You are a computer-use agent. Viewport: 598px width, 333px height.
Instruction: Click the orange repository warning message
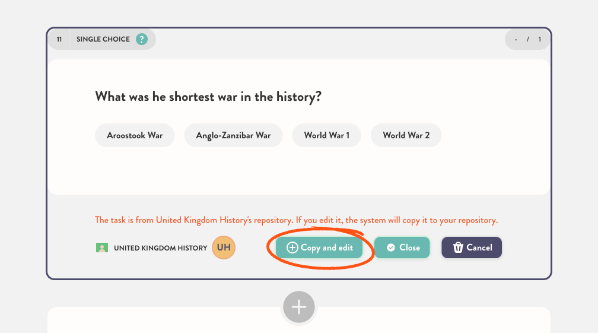click(x=297, y=220)
